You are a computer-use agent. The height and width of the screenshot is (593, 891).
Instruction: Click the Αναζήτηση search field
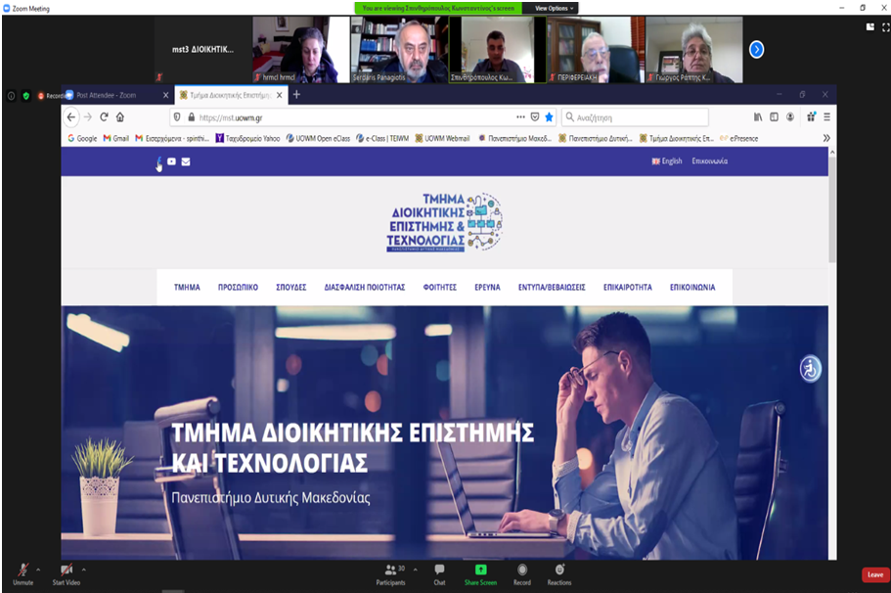(635, 117)
